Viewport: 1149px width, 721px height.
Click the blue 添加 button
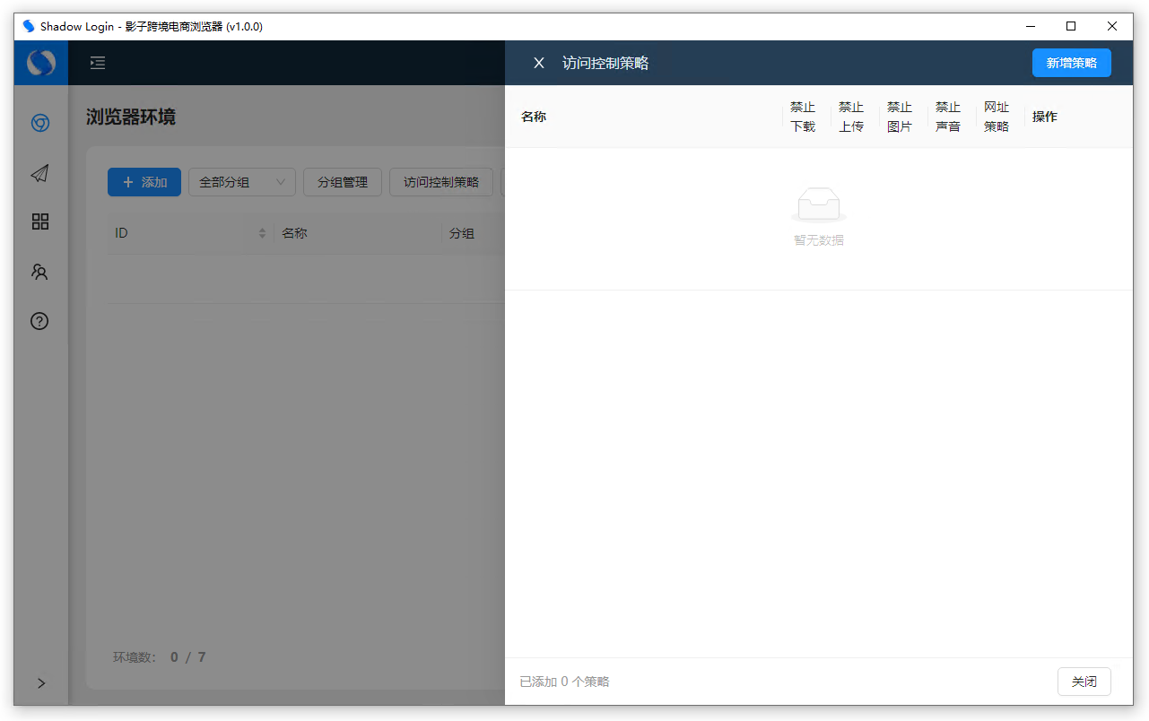(144, 182)
